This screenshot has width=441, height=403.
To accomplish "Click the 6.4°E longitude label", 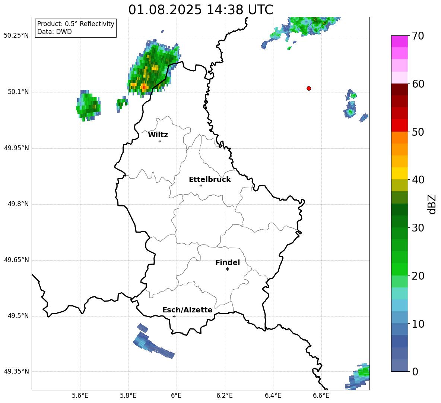I will tap(273, 396).
